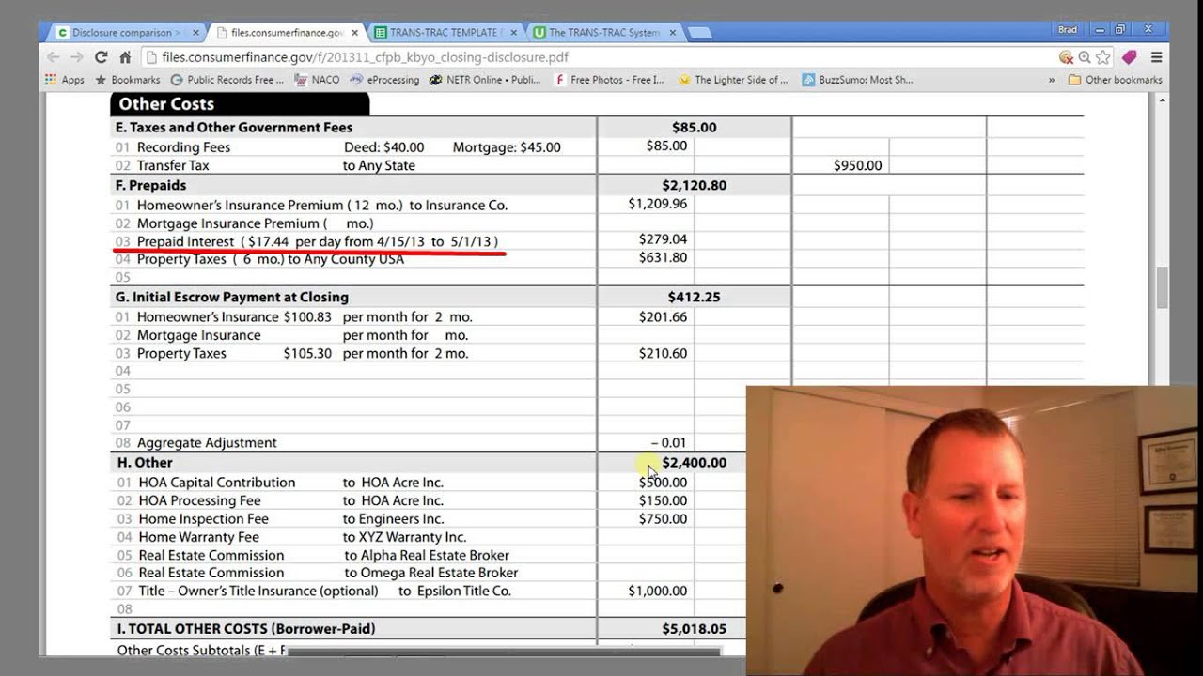Click the $279.04 prepaid interest amount
Viewport: 1203px width, 676px height.
click(x=663, y=239)
